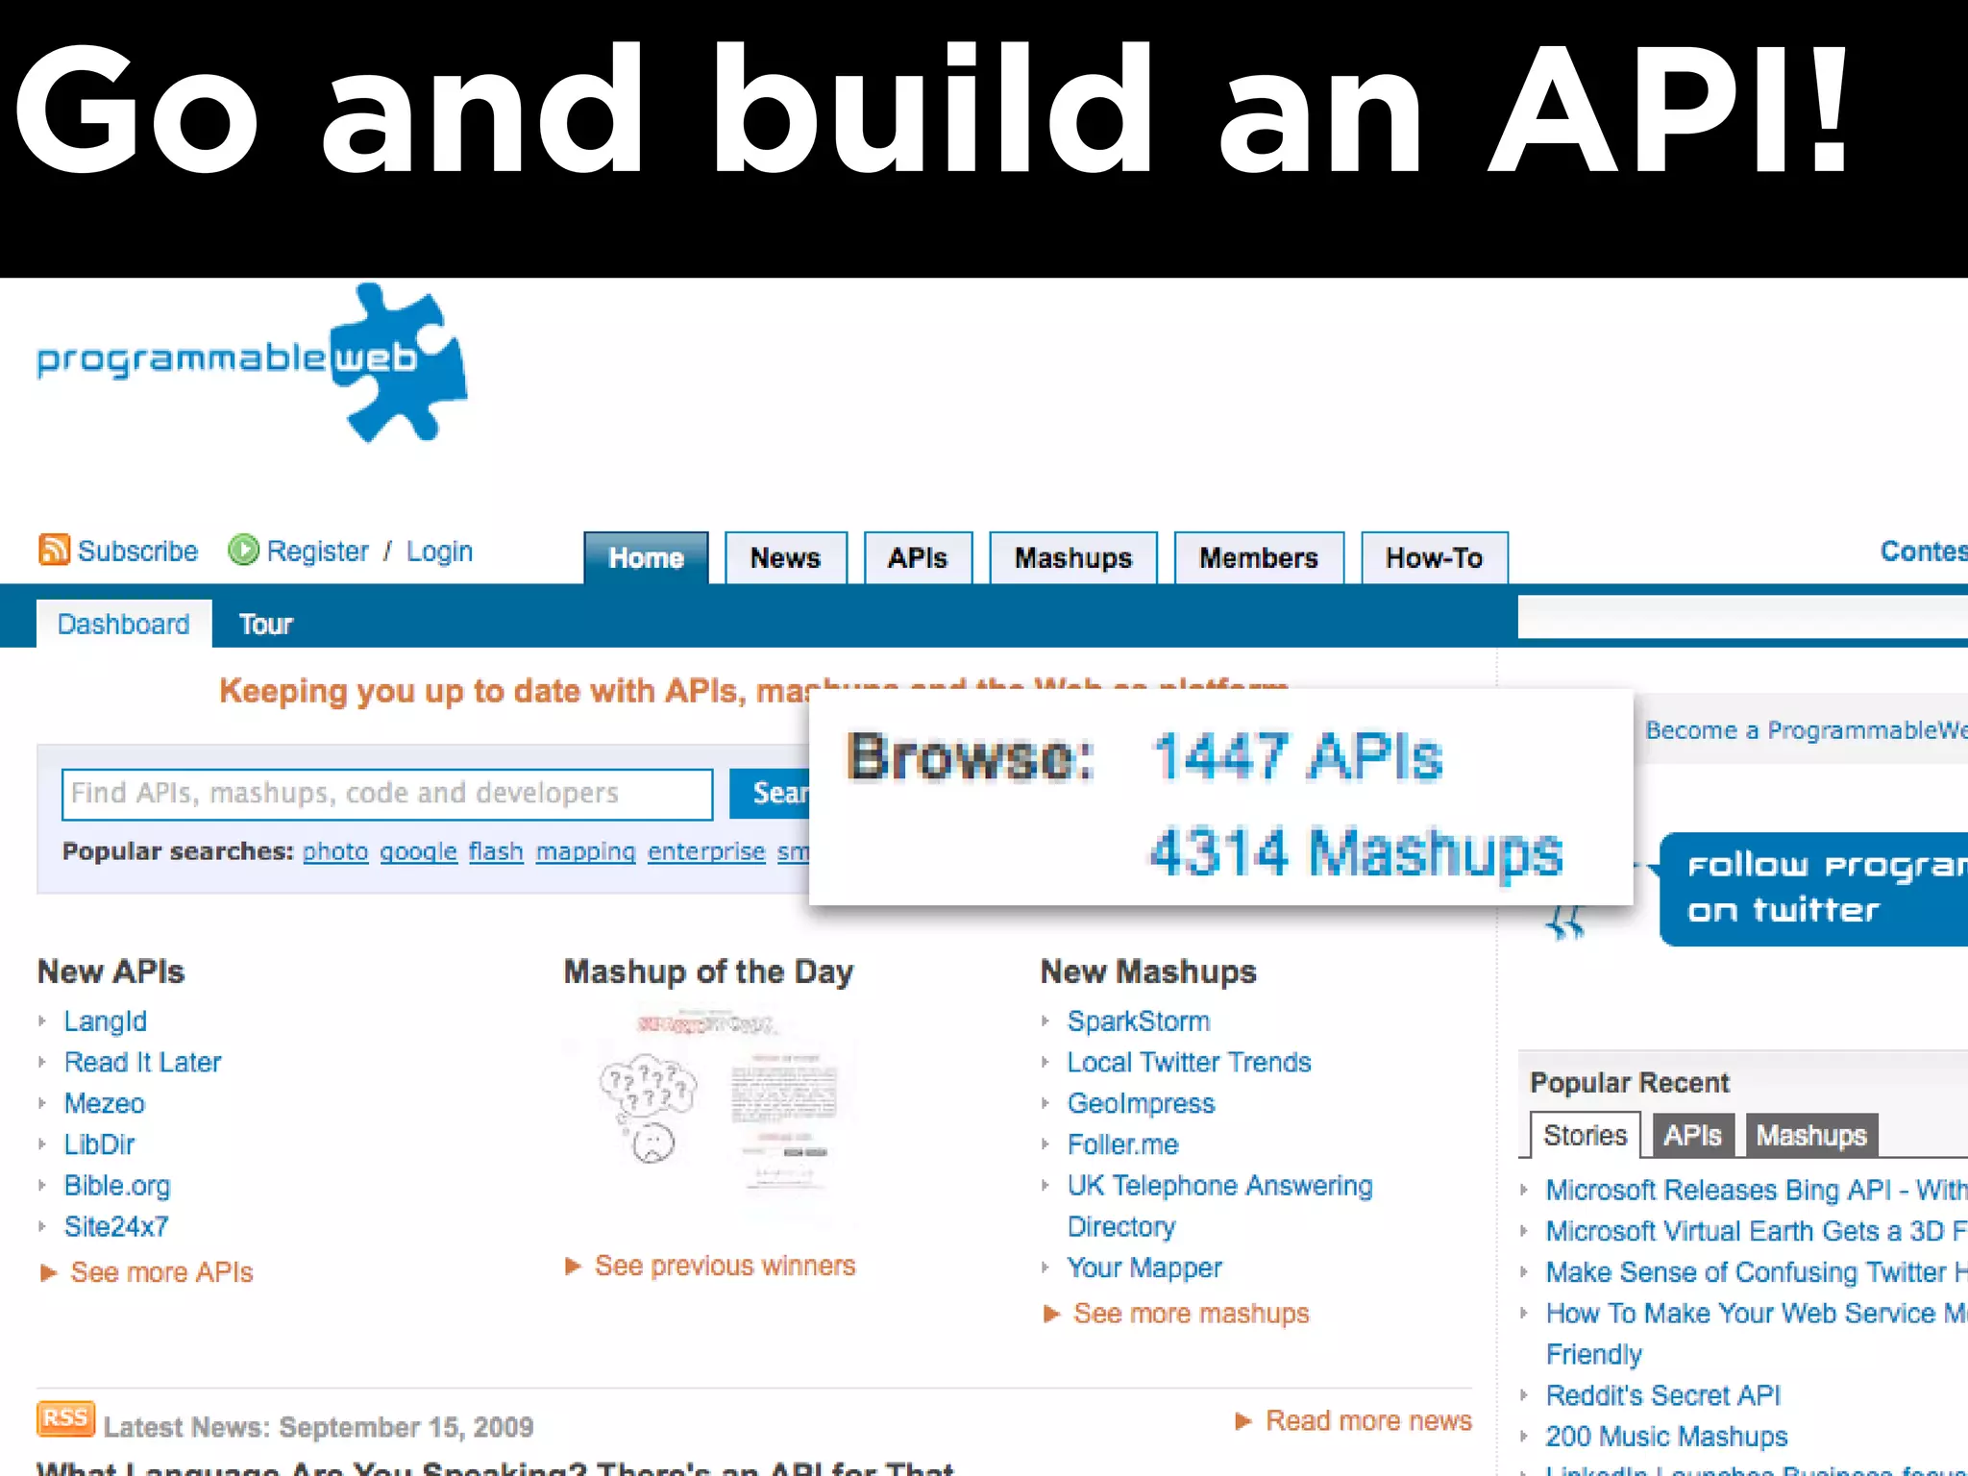This screenshot has height=1476, width=1968.
Task: Open the Your Mapper mashup
Action: (x=1144, y=1267)
